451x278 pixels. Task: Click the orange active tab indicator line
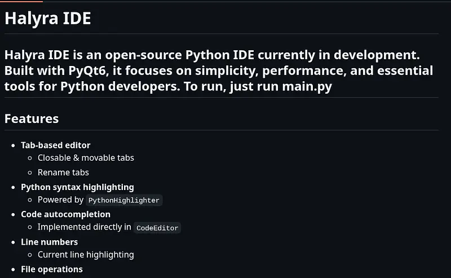21,1
